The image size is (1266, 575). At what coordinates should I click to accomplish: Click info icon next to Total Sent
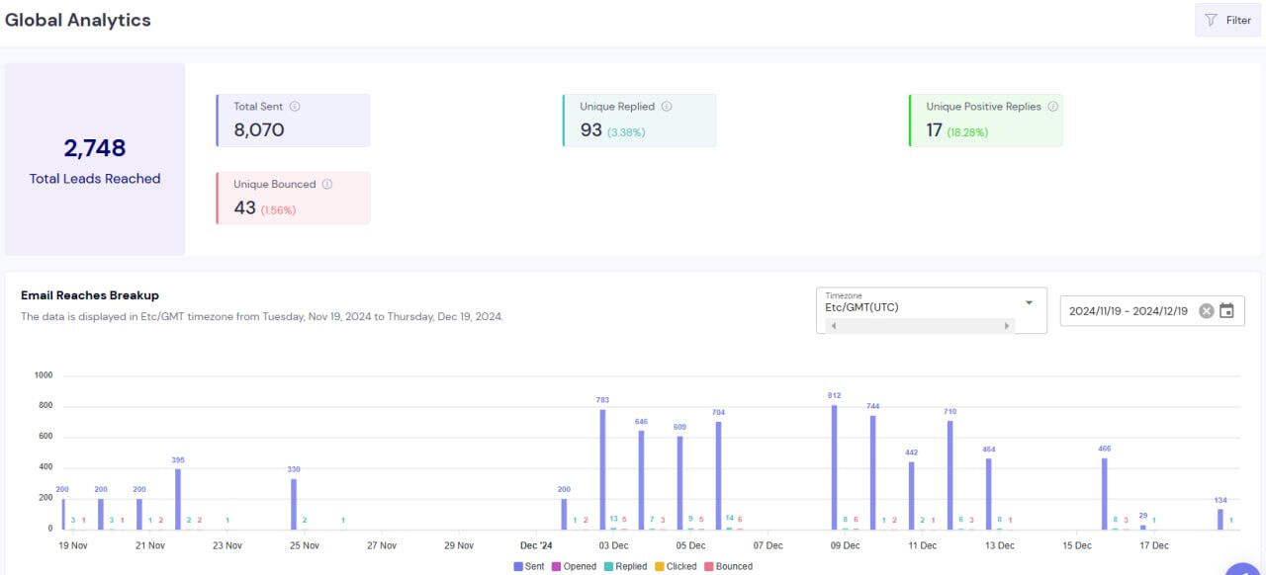tap(295, 107)
